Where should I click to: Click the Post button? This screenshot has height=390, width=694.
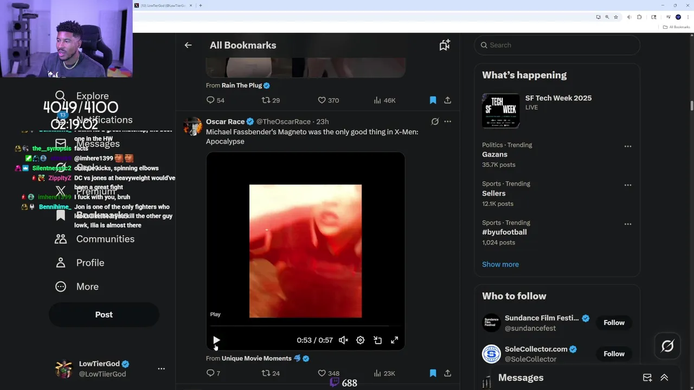tap(104, 315)
